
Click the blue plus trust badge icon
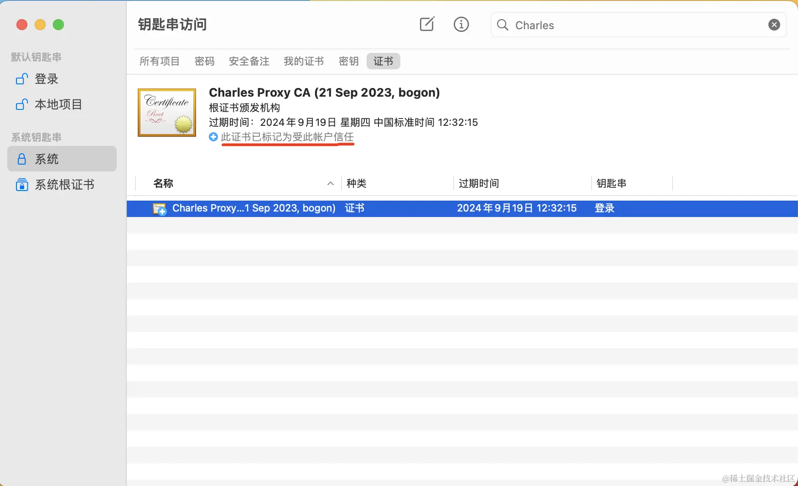(x=213, y=137)
